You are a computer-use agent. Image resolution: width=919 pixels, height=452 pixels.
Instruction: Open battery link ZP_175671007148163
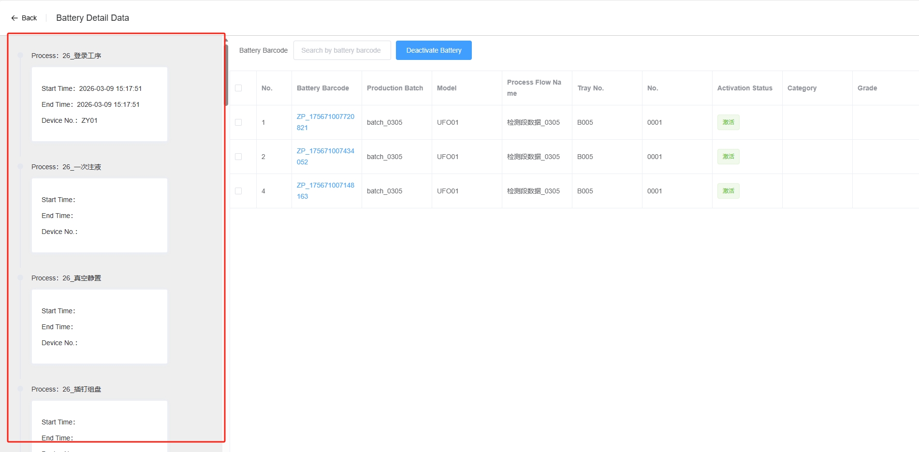tap(325, 191)
